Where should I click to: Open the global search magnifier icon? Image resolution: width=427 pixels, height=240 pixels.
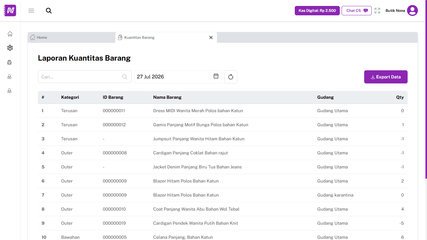49,11
